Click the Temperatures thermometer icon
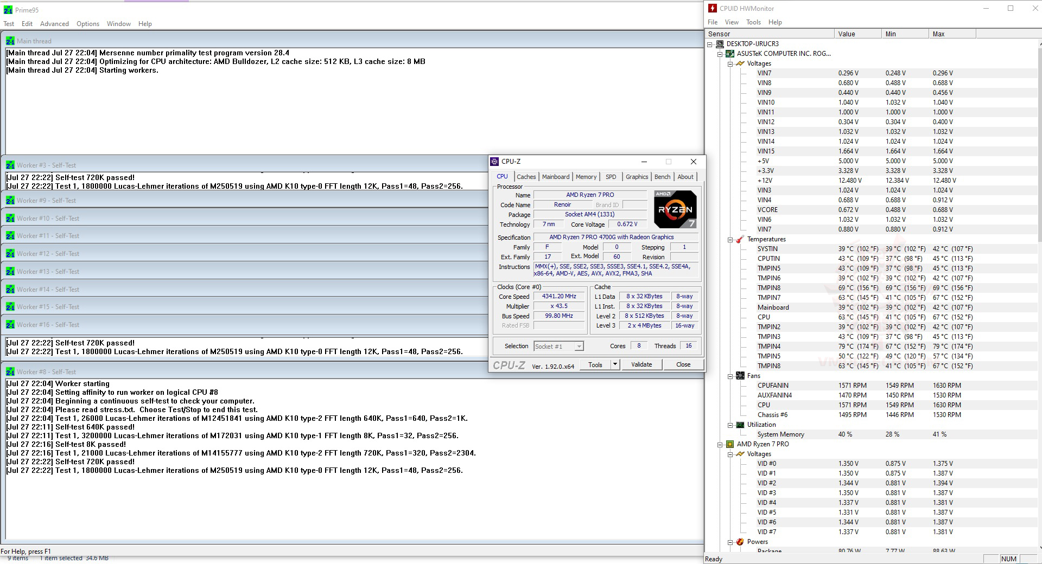Image resolution: width=1042 pixels, height=564 pixels. [740, 239]
